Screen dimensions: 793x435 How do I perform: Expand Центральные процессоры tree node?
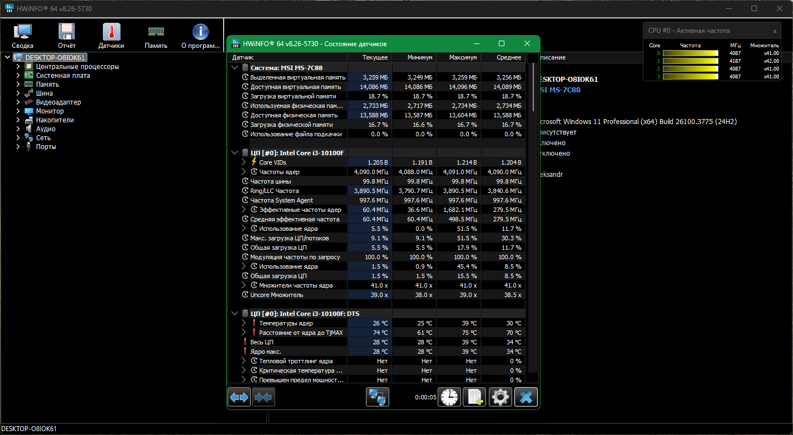18,66
